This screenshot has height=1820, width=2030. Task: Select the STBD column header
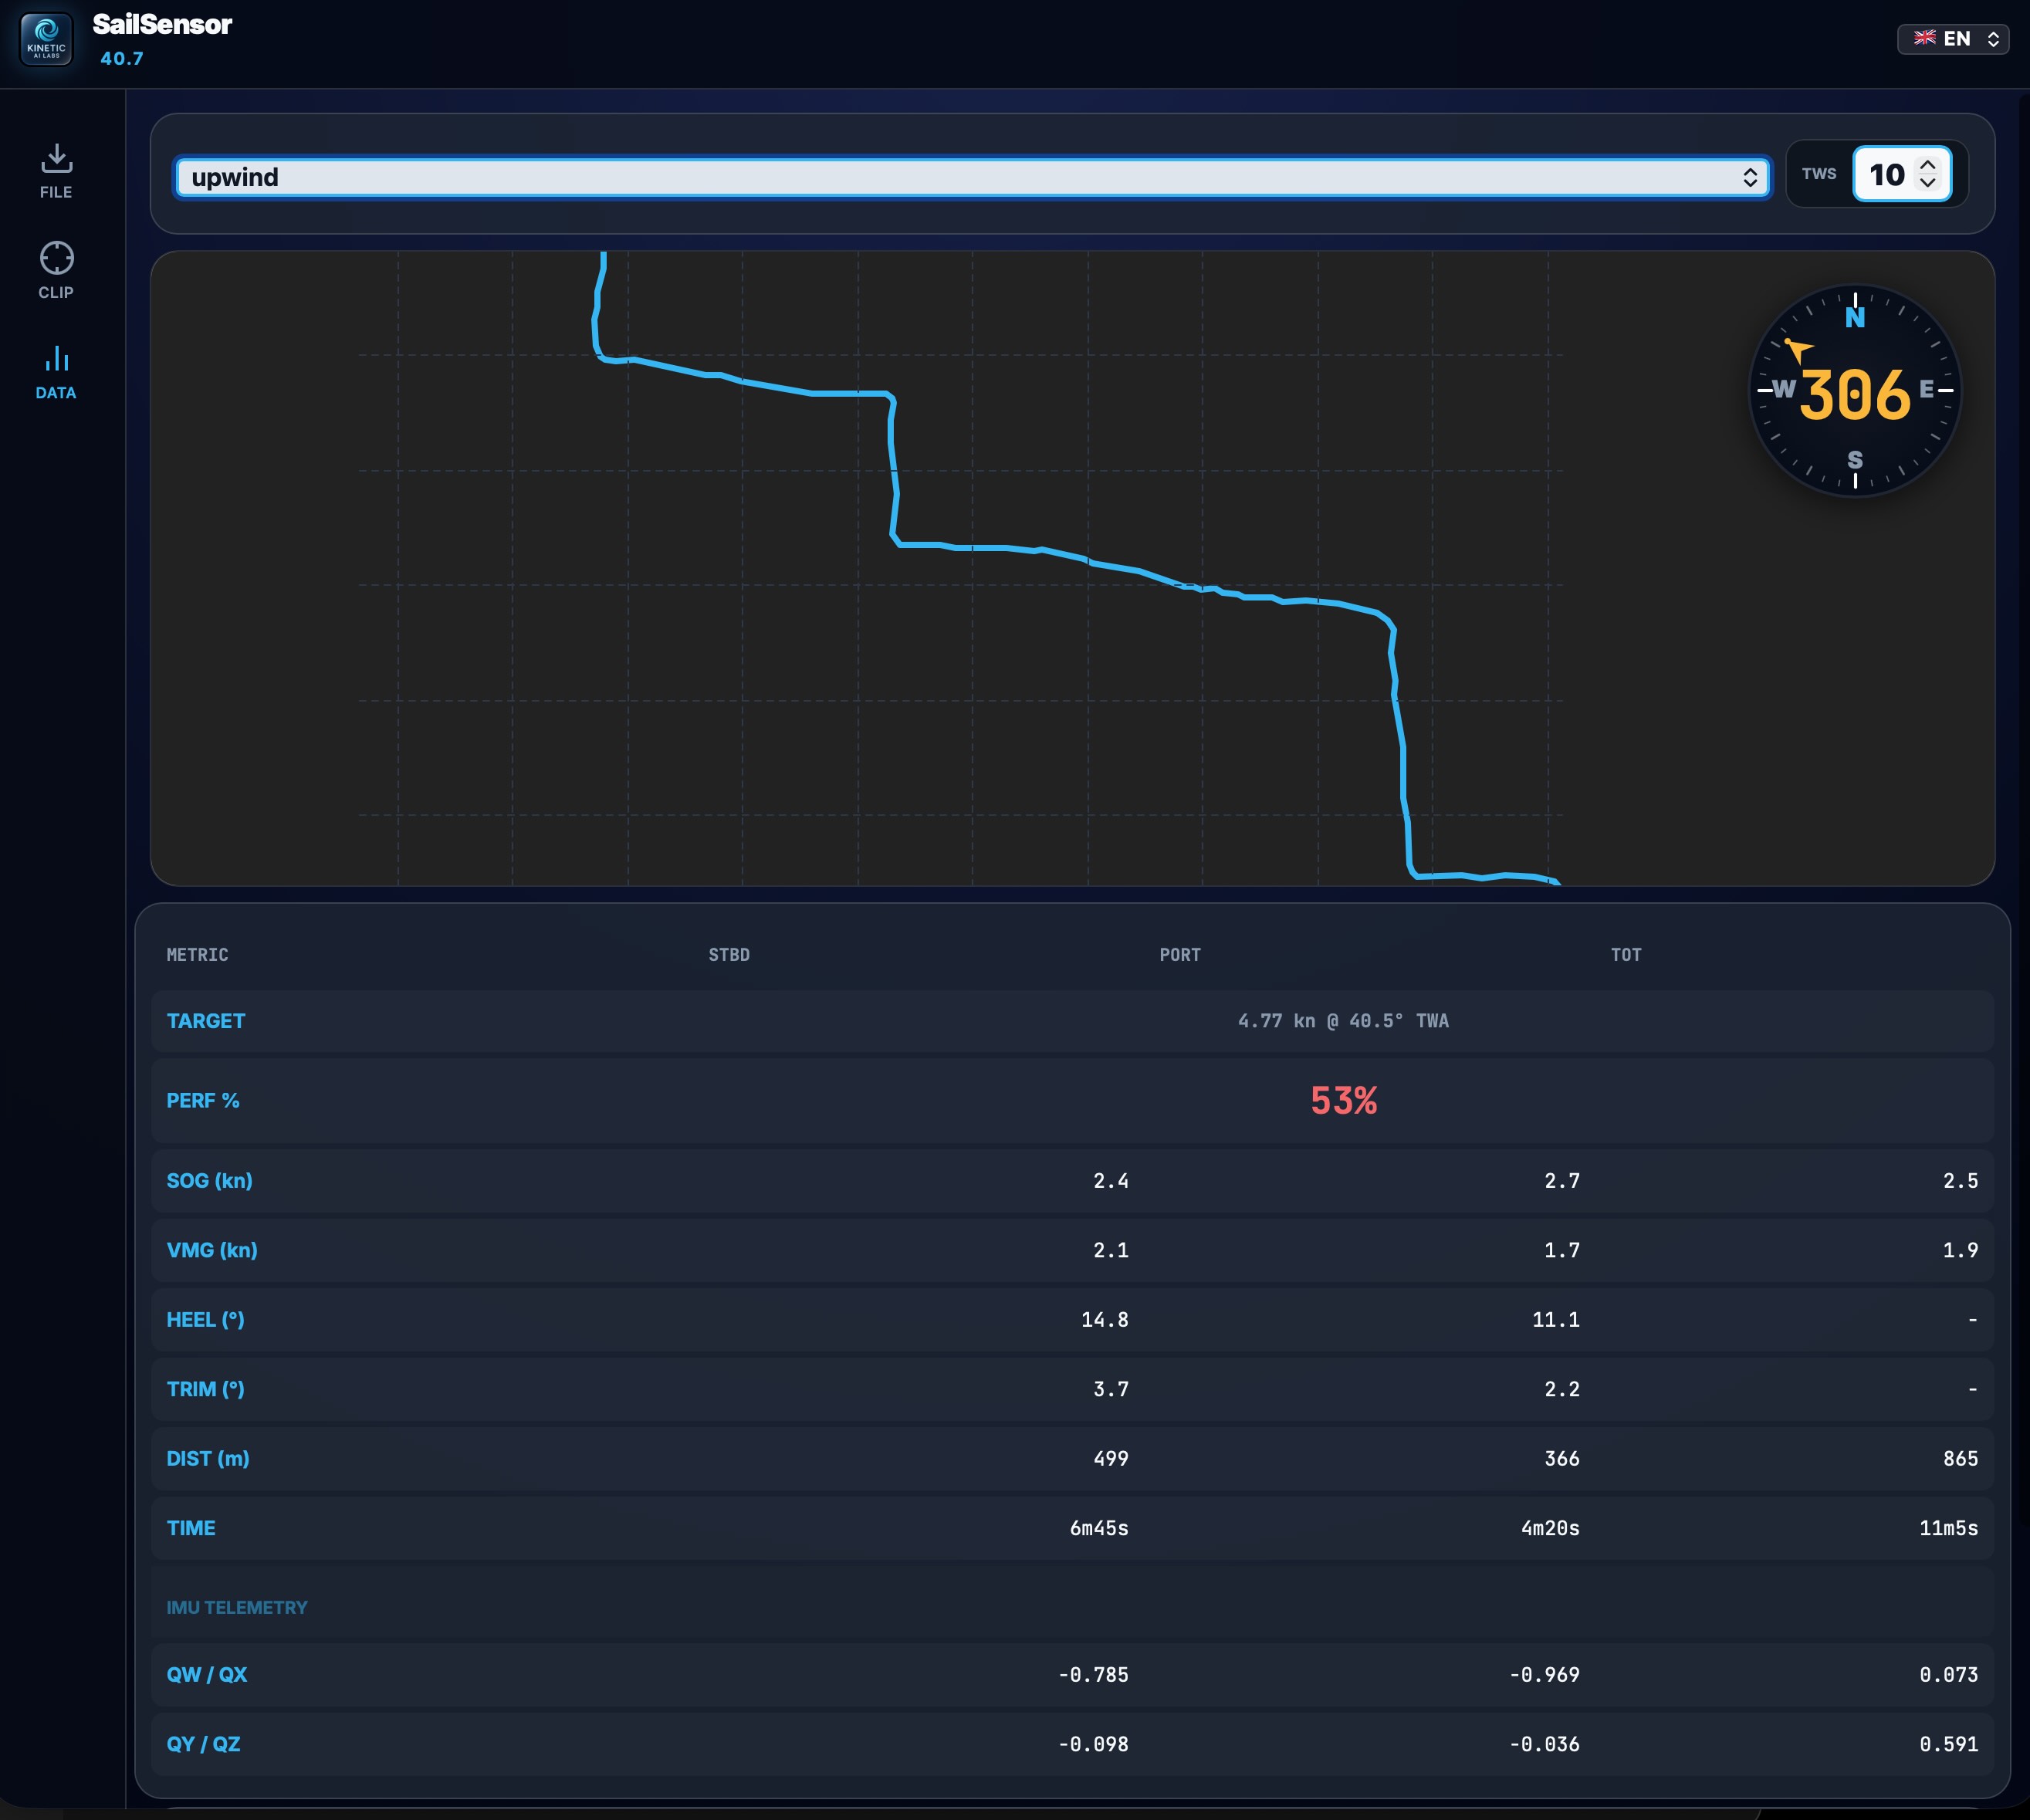pos(728,955)
